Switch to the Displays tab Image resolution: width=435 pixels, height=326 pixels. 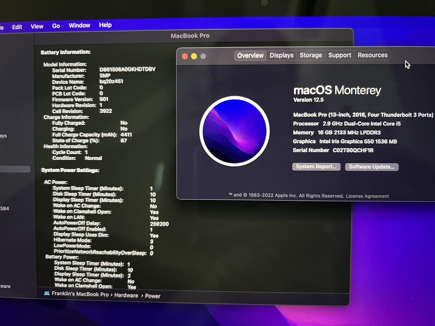pos(282,55)
